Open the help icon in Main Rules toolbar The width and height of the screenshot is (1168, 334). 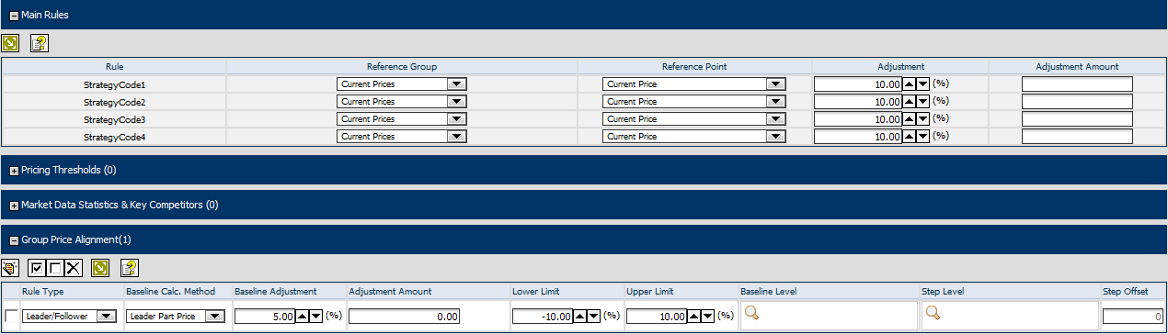[x=39, y=42]
